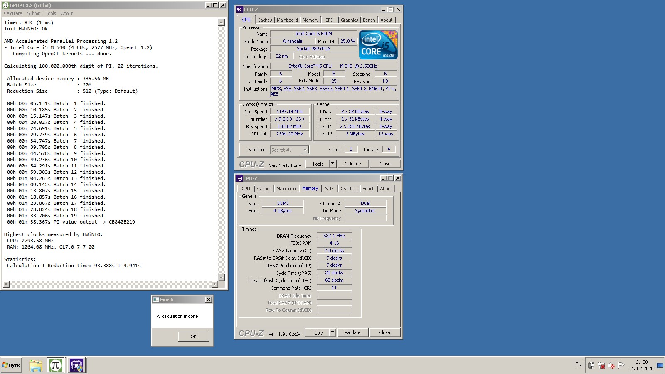This screenshot has height=374, width=665.
Task: Open the Calculate menu in GPUPI
Action: coord(13,13)
